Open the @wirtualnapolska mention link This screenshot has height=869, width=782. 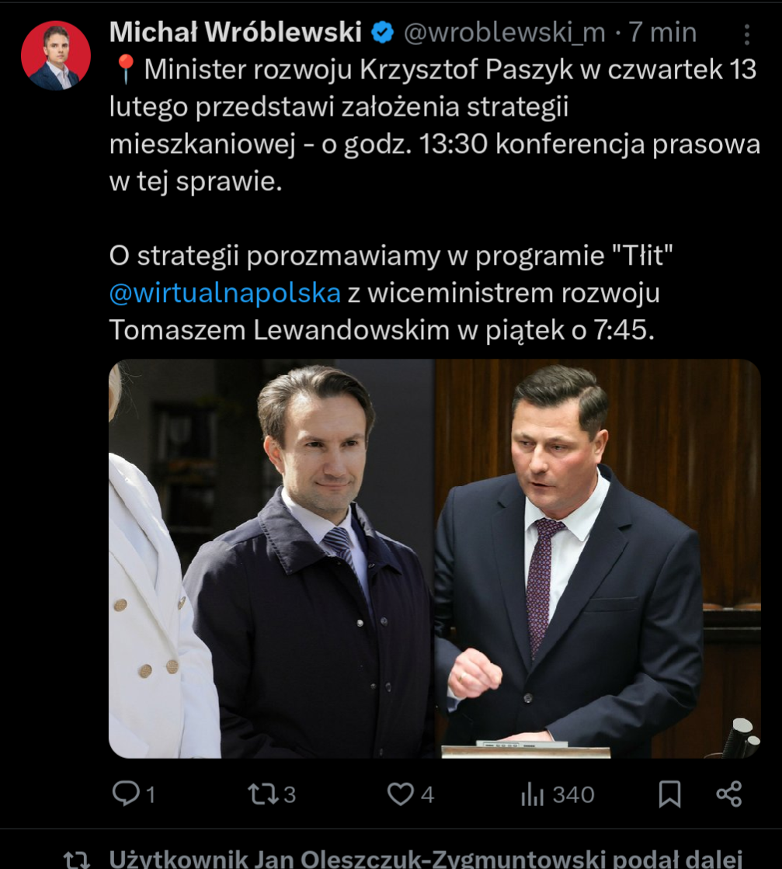224,294
